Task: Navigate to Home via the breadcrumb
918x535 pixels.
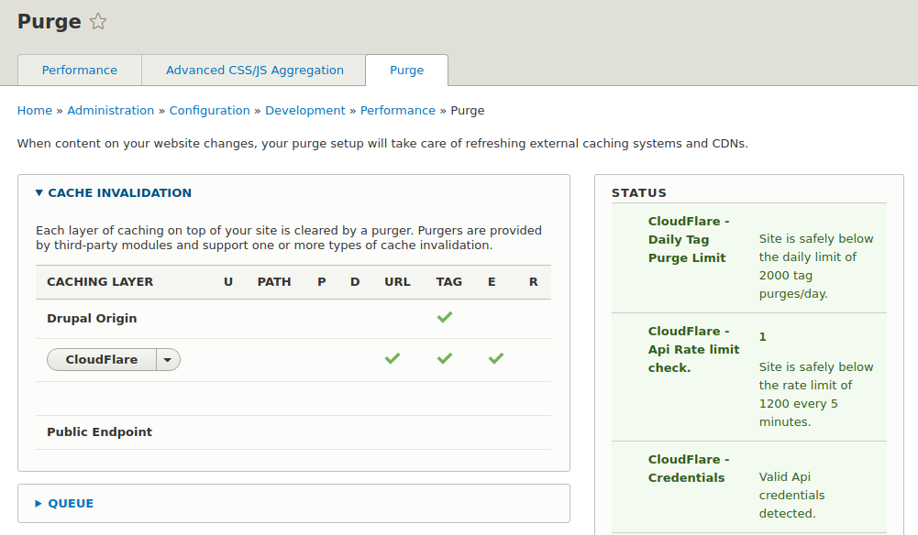Action: pos(34,110)
